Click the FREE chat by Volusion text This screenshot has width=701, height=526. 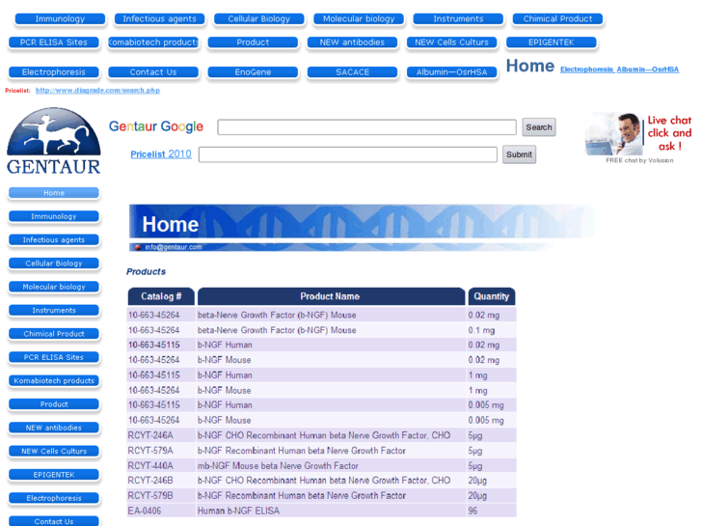pos(639,160)
